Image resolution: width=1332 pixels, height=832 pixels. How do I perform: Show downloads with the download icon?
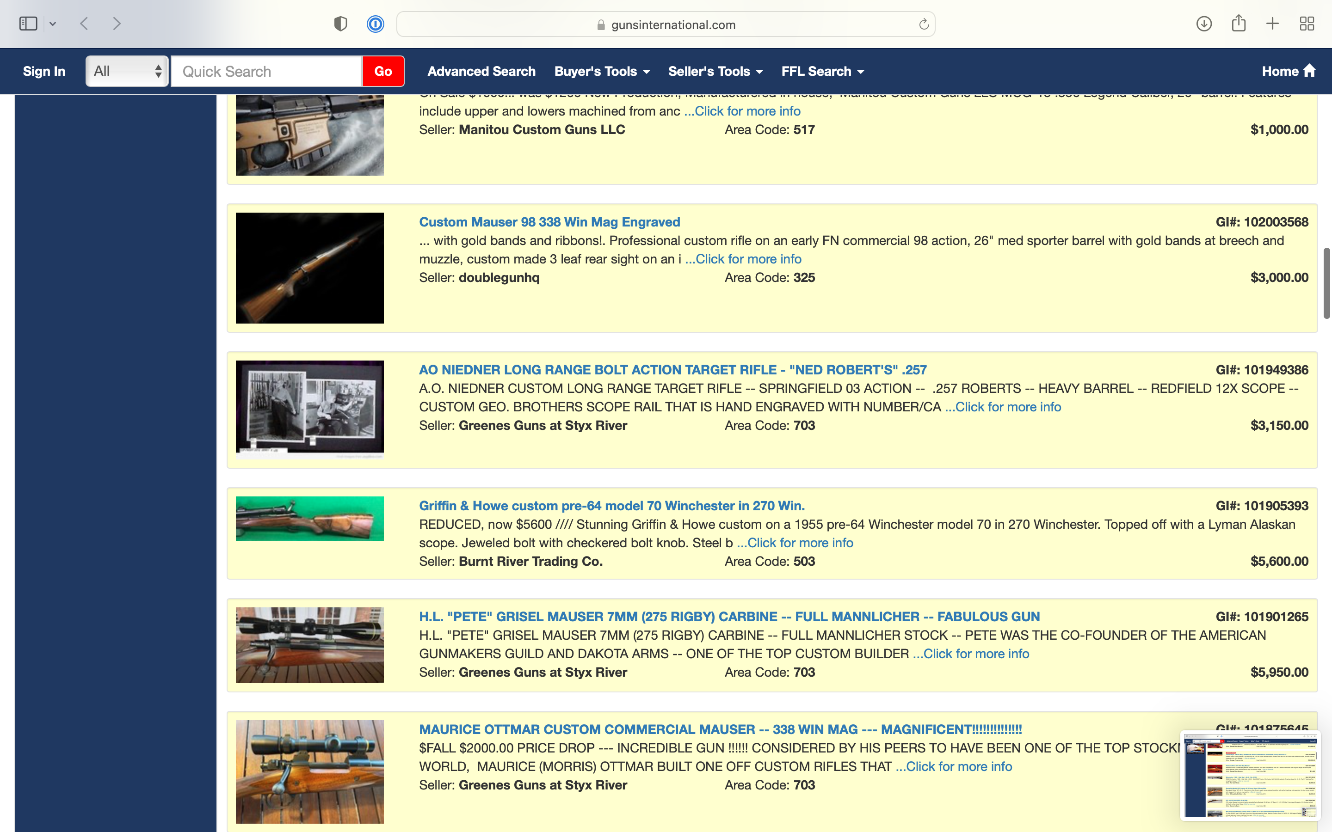click(x=1204, y=24)
